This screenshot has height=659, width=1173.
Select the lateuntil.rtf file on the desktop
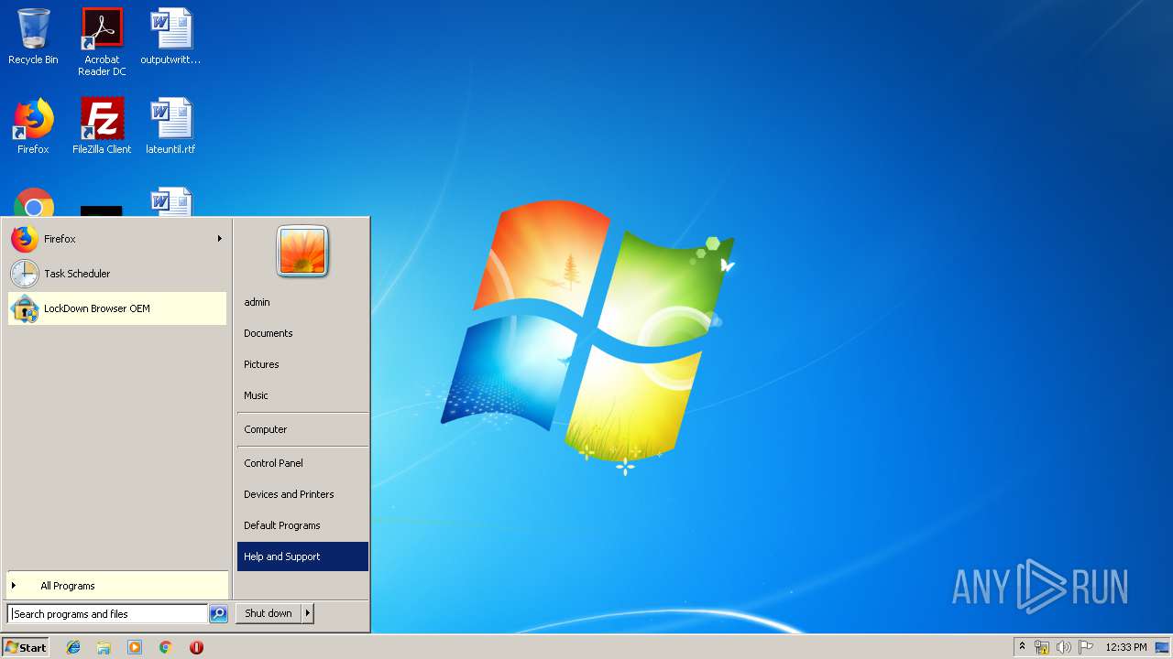[x=170, y=126]
